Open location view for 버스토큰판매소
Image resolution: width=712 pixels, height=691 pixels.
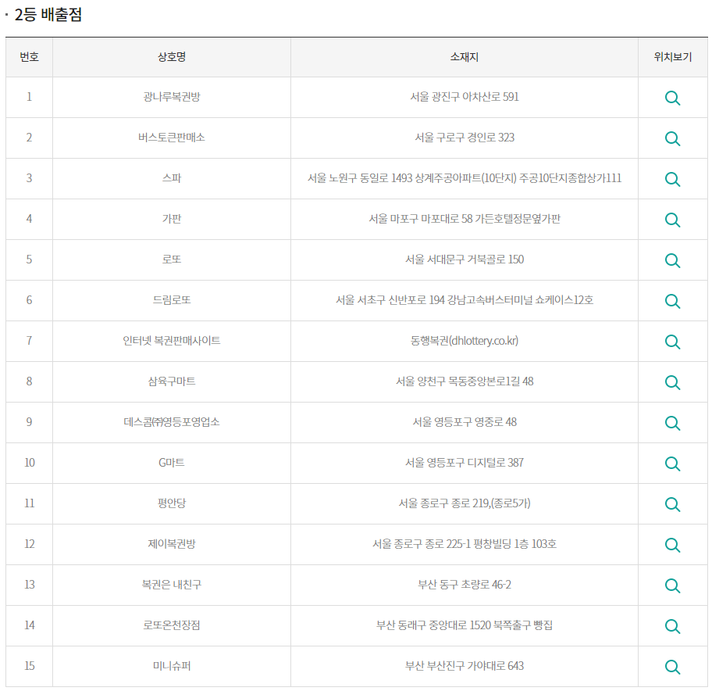[672, 138]
